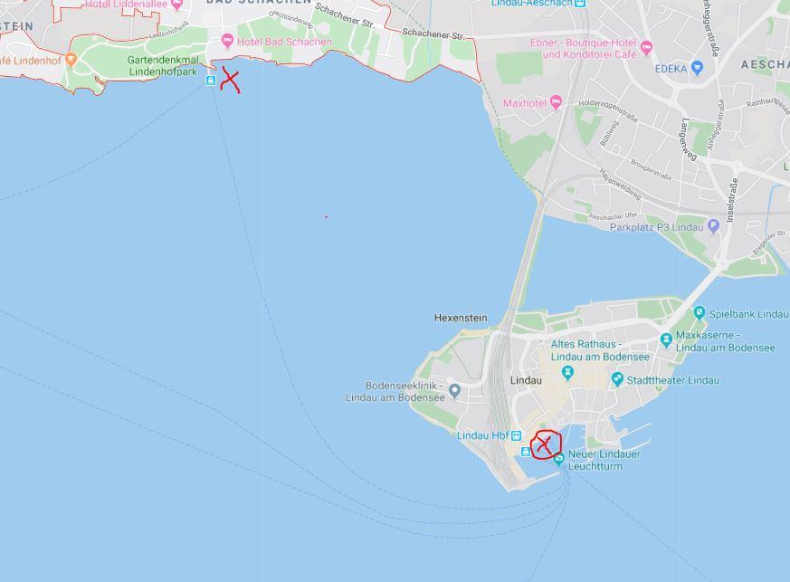Click the Hotel Lindenallee pin icon
This screenshot has width=790, height=582.
tap(176, 5)
